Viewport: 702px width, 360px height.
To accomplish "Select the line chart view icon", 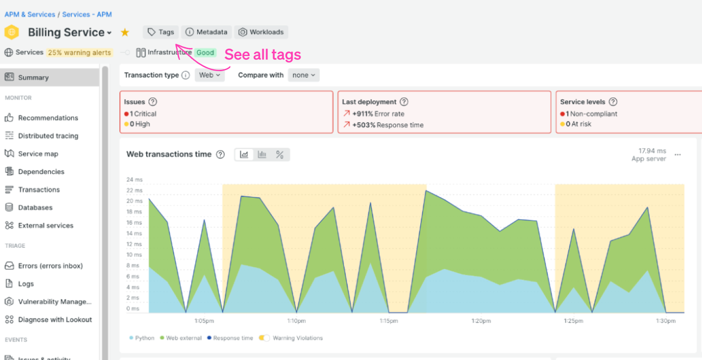I will pos(244,155).
